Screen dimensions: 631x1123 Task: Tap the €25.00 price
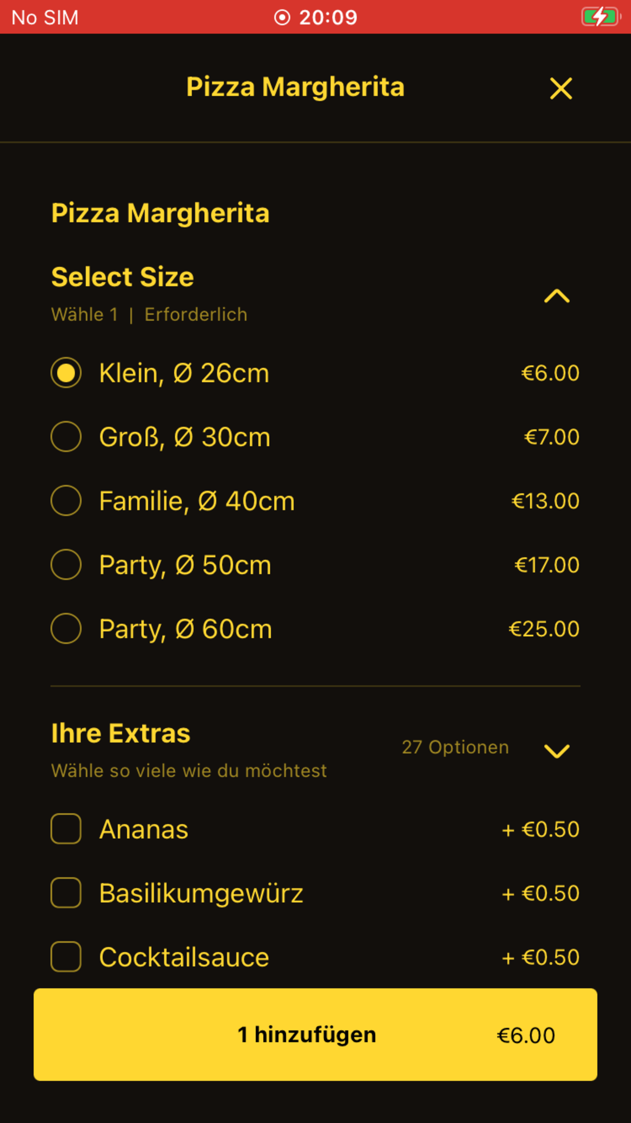coord(544,629)
